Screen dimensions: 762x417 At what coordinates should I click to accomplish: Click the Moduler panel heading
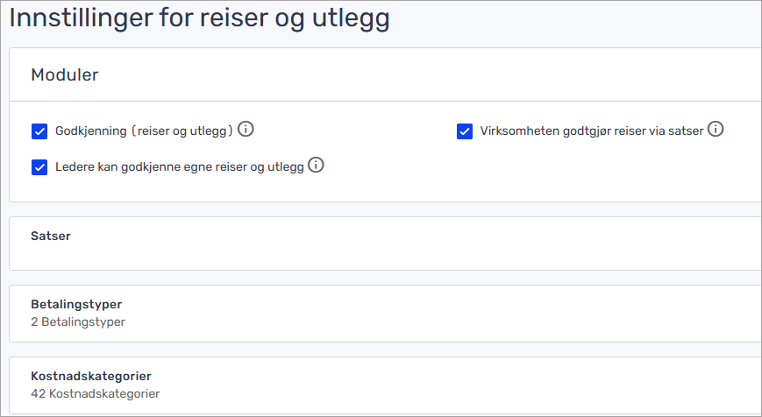tap(65, 75)
